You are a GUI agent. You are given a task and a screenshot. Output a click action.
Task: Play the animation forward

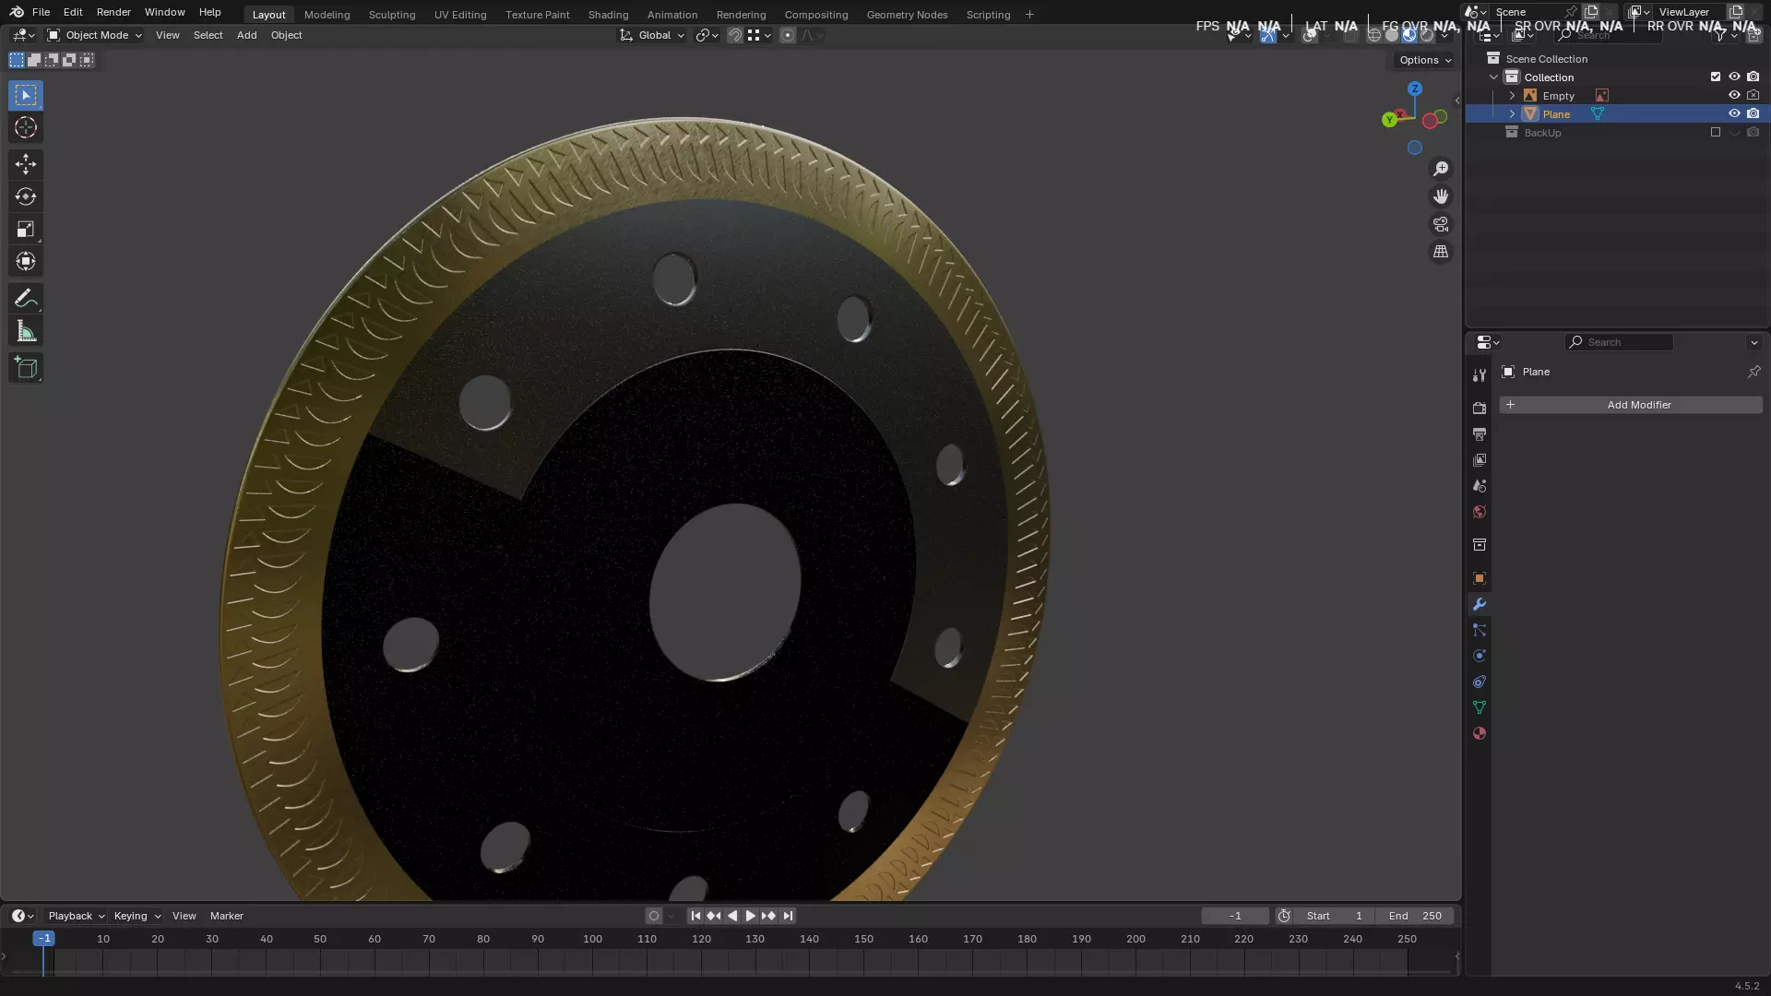(750, 916)
